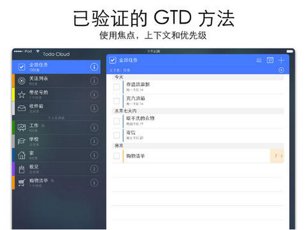Click the star icon of 带星号的

21,95
